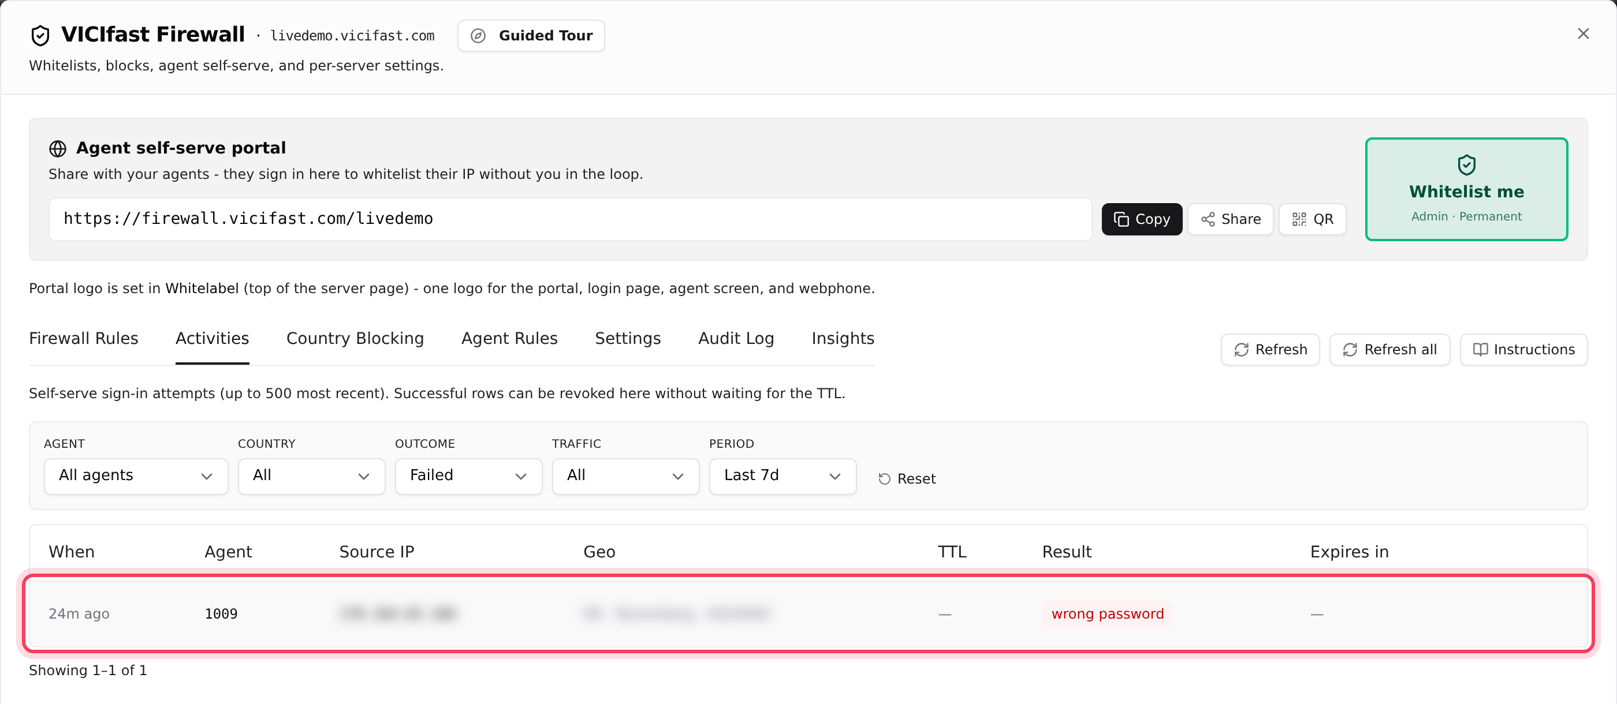Open the Firewall Rules tab
The width and height of the screenshot is (1617, 704).
(84, 338)
